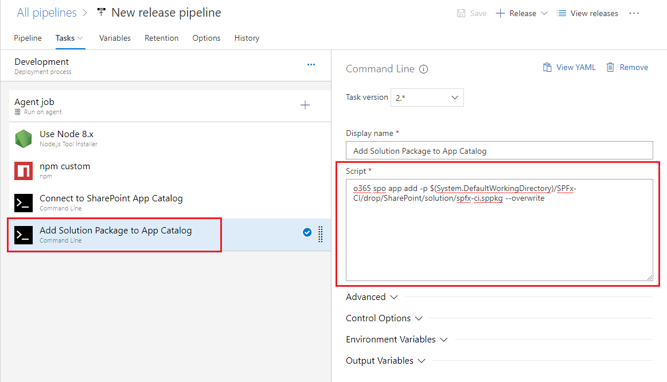Click into the Display name text field
The height and width of the screenshot is (382, 667).
click(x=499, y=150)
